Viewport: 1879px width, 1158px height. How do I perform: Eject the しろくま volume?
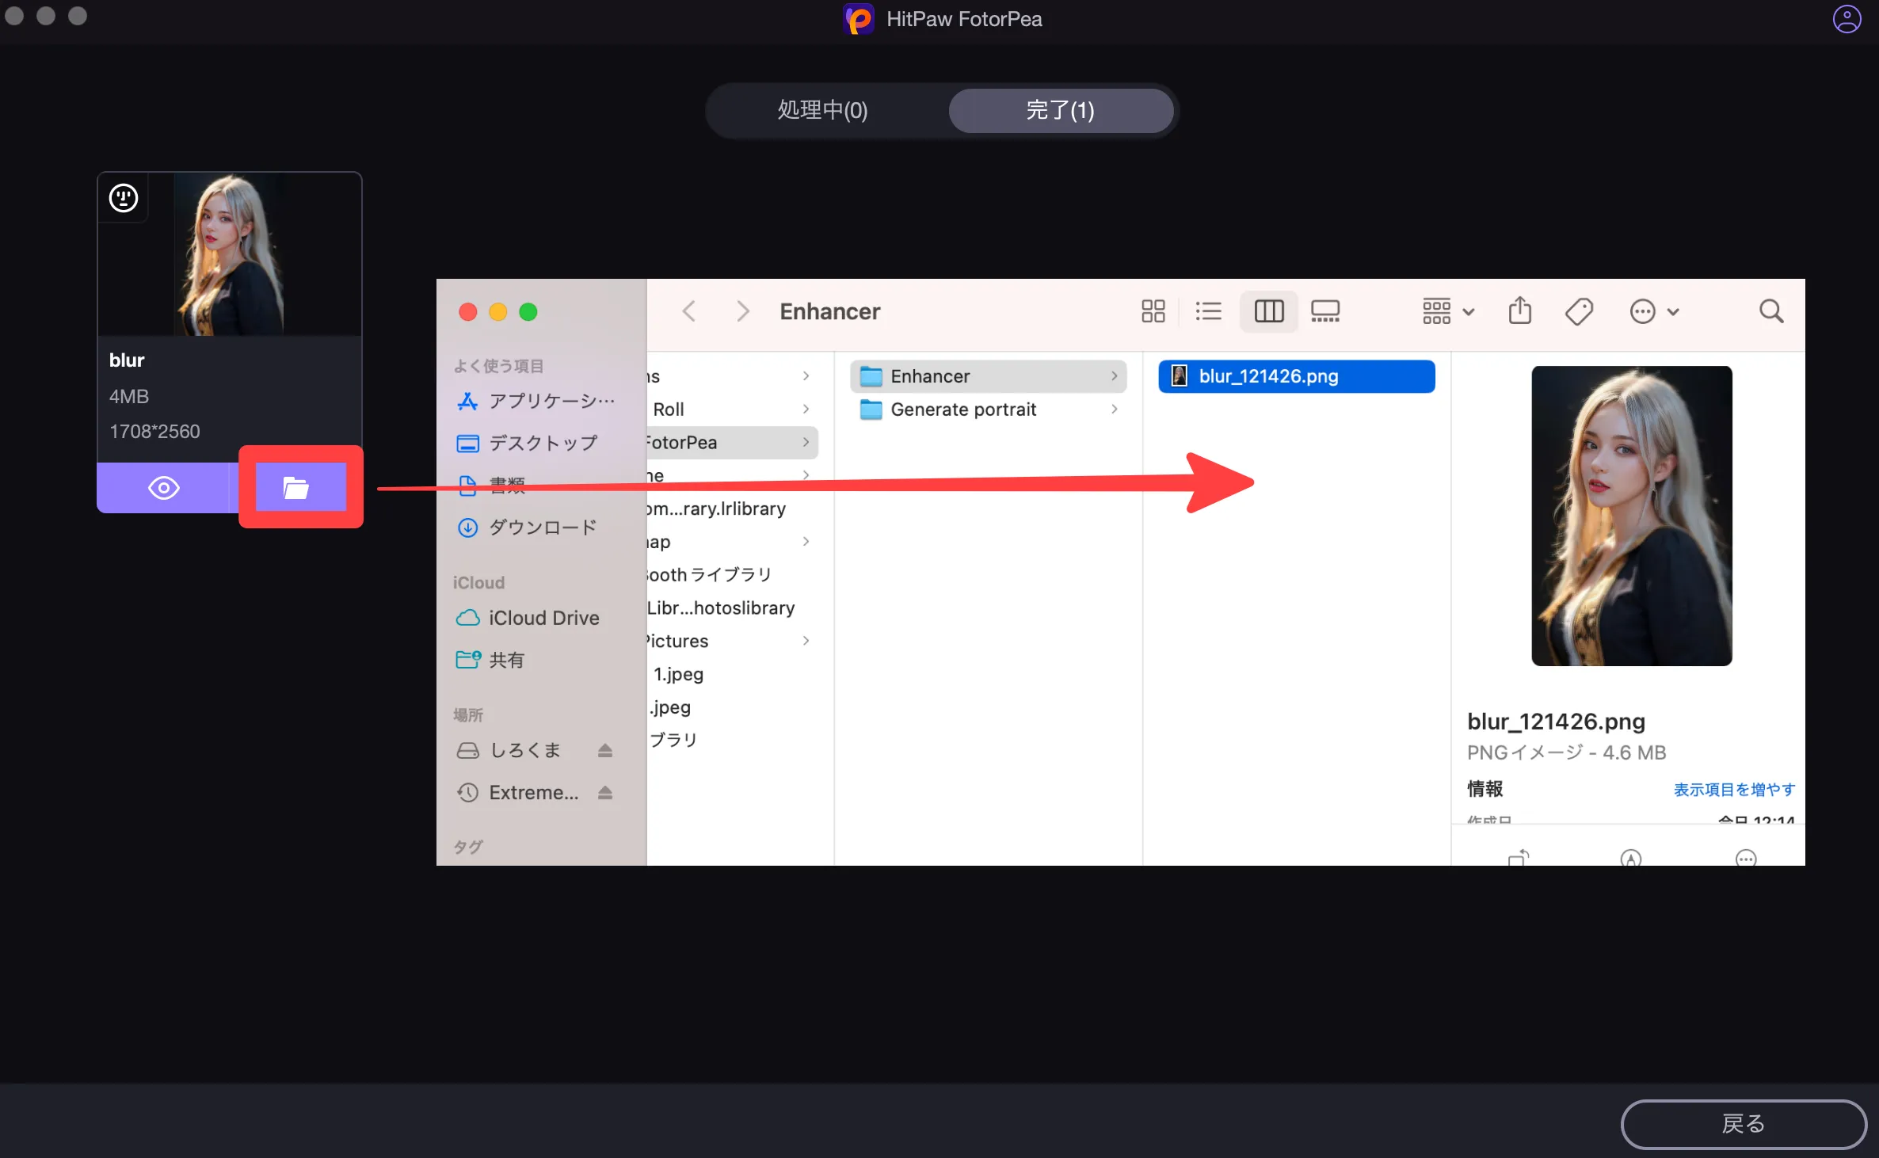(x=605, y=750)
